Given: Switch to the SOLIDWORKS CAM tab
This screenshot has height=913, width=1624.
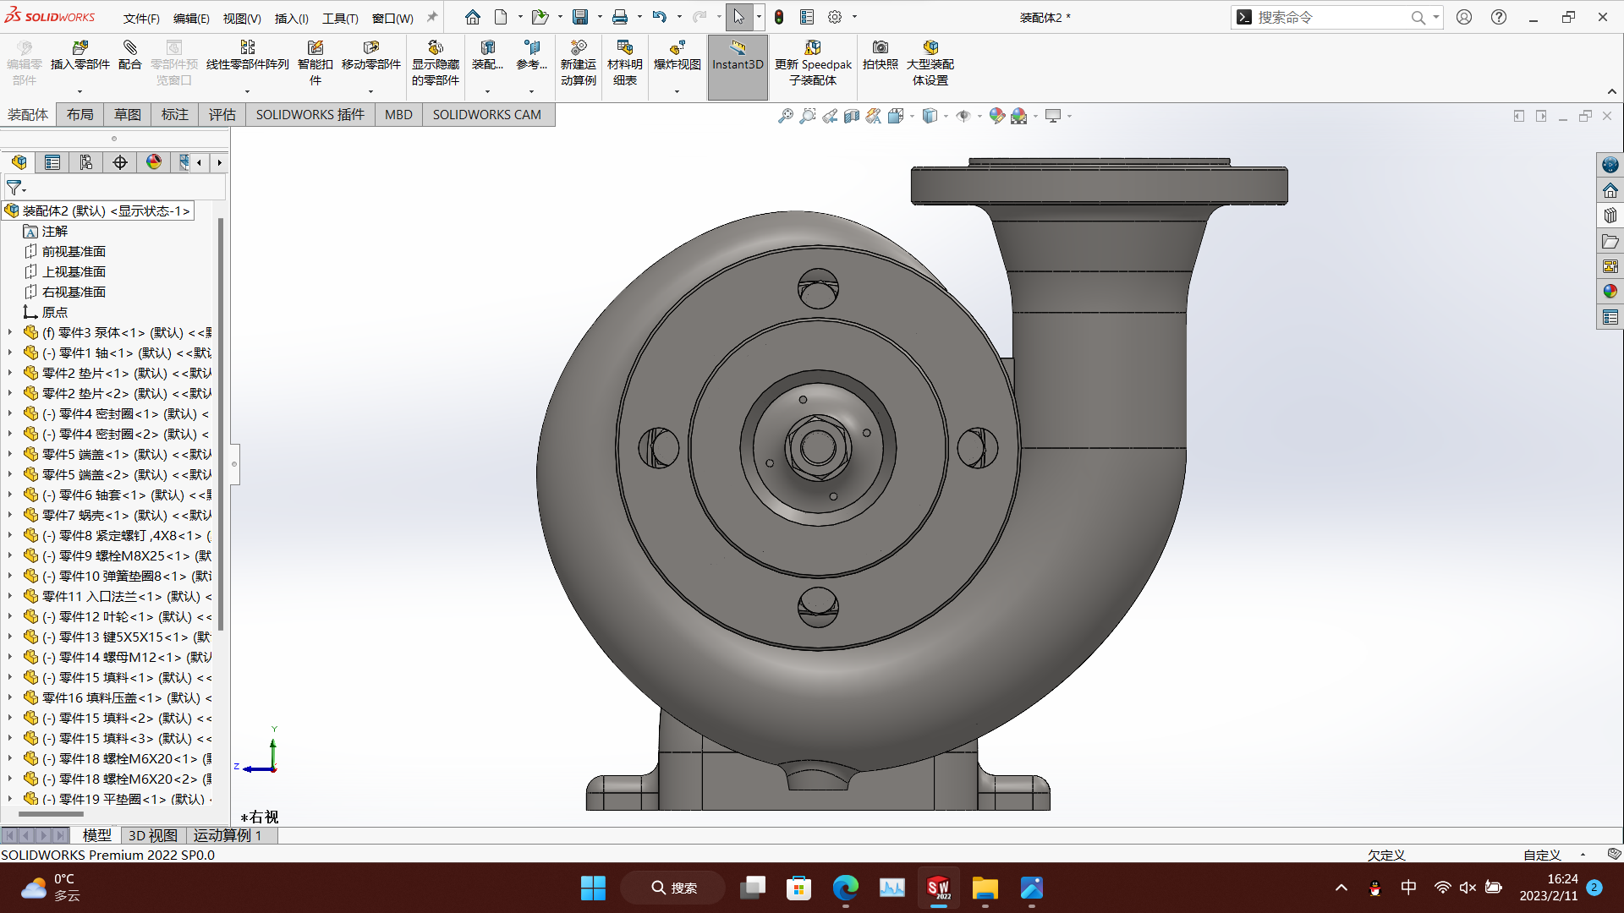Looking at the screenshot, I should click(x=487, y=114).
